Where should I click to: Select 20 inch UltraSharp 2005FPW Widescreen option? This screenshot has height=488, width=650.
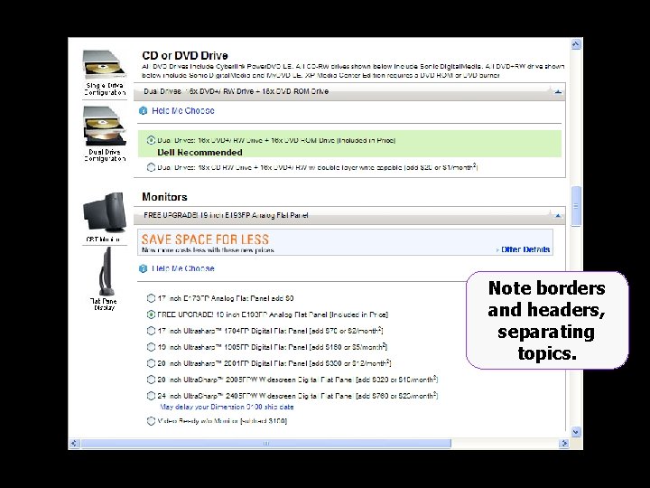(x=151, y=380)
